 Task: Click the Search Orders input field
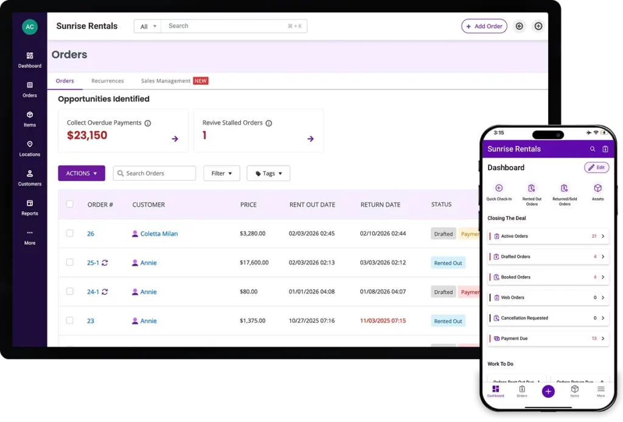click(x=158, y=173)
